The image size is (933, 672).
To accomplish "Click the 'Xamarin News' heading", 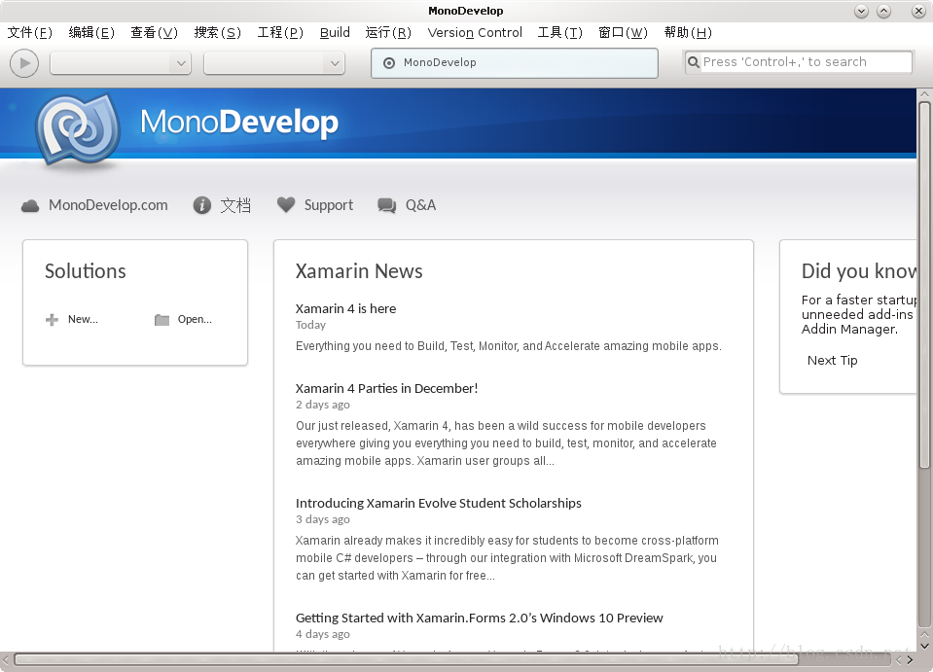I will 359,271.
